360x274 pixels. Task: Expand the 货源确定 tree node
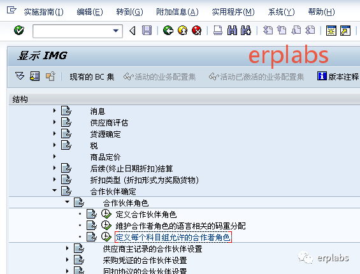click(54, 133)
